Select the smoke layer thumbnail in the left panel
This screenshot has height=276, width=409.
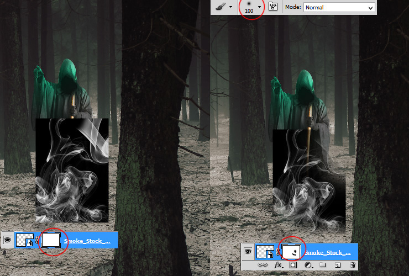pyautogui.click(x=25, y=240)
